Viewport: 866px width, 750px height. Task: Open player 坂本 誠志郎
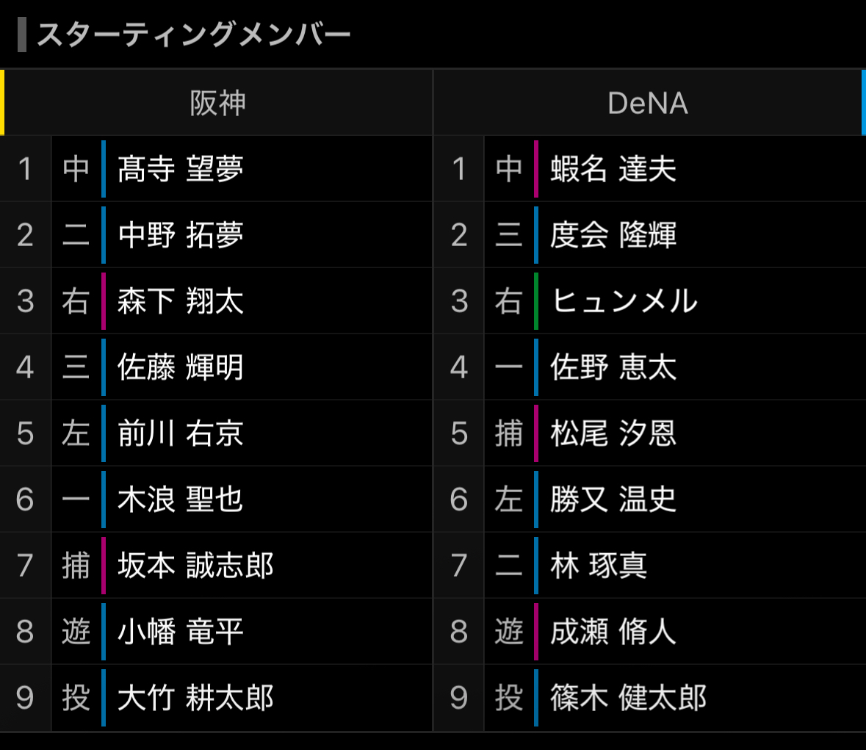[x=195, y=566]
